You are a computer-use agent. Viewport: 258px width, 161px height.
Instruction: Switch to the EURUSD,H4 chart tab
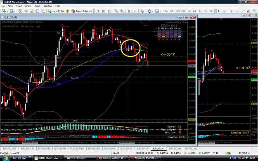click(x=60, y=149)
